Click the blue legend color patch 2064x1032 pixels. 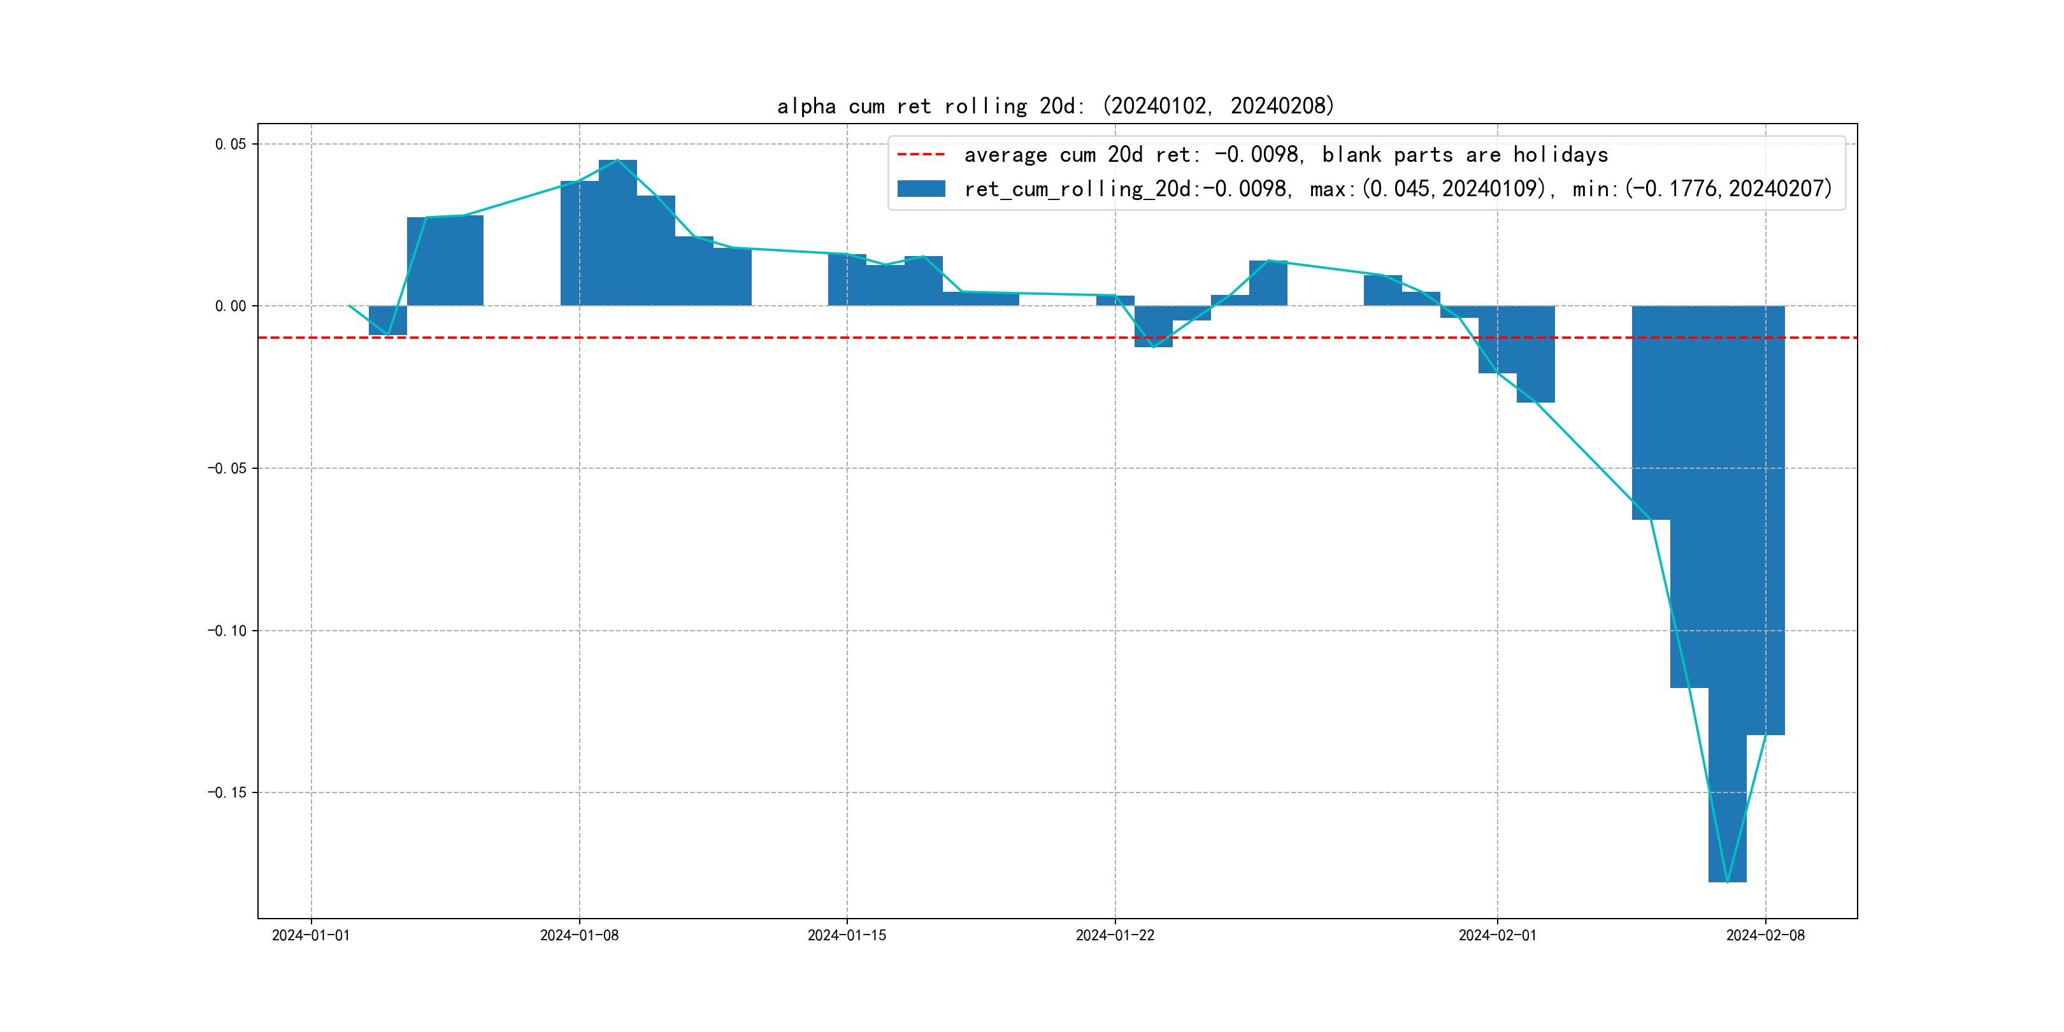(921, 189)
